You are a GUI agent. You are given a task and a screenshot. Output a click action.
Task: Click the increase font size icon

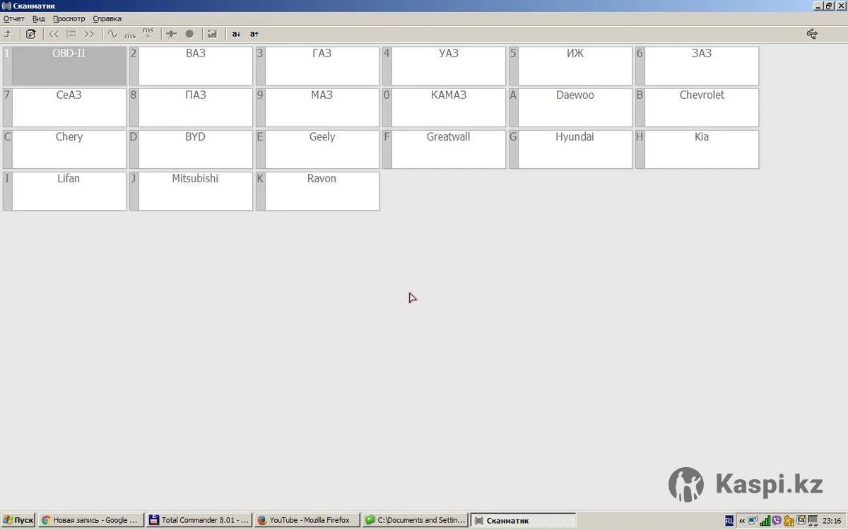(x=254, y=34)
